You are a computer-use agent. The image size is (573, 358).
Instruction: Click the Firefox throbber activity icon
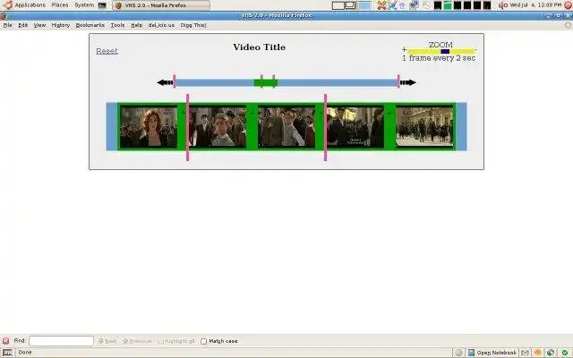pyautogui.click(x=568, y=25)
